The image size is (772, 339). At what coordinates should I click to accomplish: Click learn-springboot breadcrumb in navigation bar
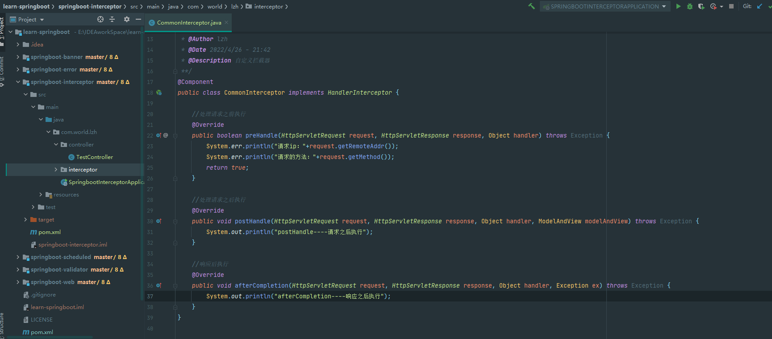pyautogui.click(x=26, y=6)
